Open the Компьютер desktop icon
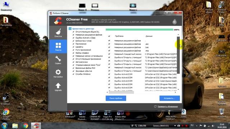 coord(6,6)
